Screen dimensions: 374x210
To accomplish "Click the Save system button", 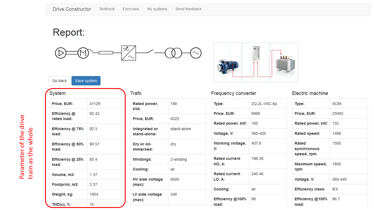I will [x=86, y=81].
